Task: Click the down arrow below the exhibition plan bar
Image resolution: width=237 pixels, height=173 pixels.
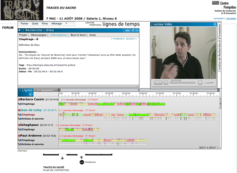Action: coord(63,158)
